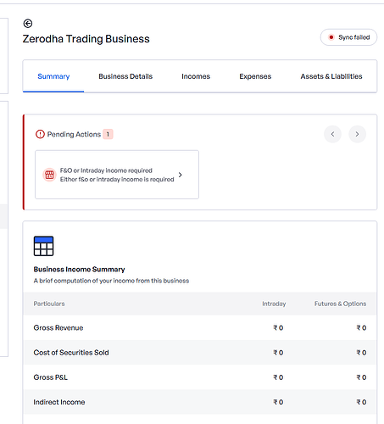Go to the Expenses tab

click(255, 76)
